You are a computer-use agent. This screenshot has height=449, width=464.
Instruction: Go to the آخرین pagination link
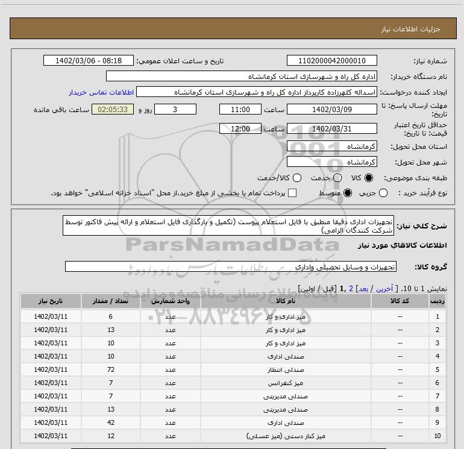coord(384,289)
